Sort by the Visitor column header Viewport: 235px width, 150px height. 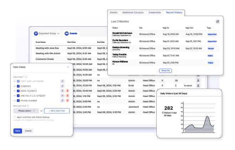115,28
